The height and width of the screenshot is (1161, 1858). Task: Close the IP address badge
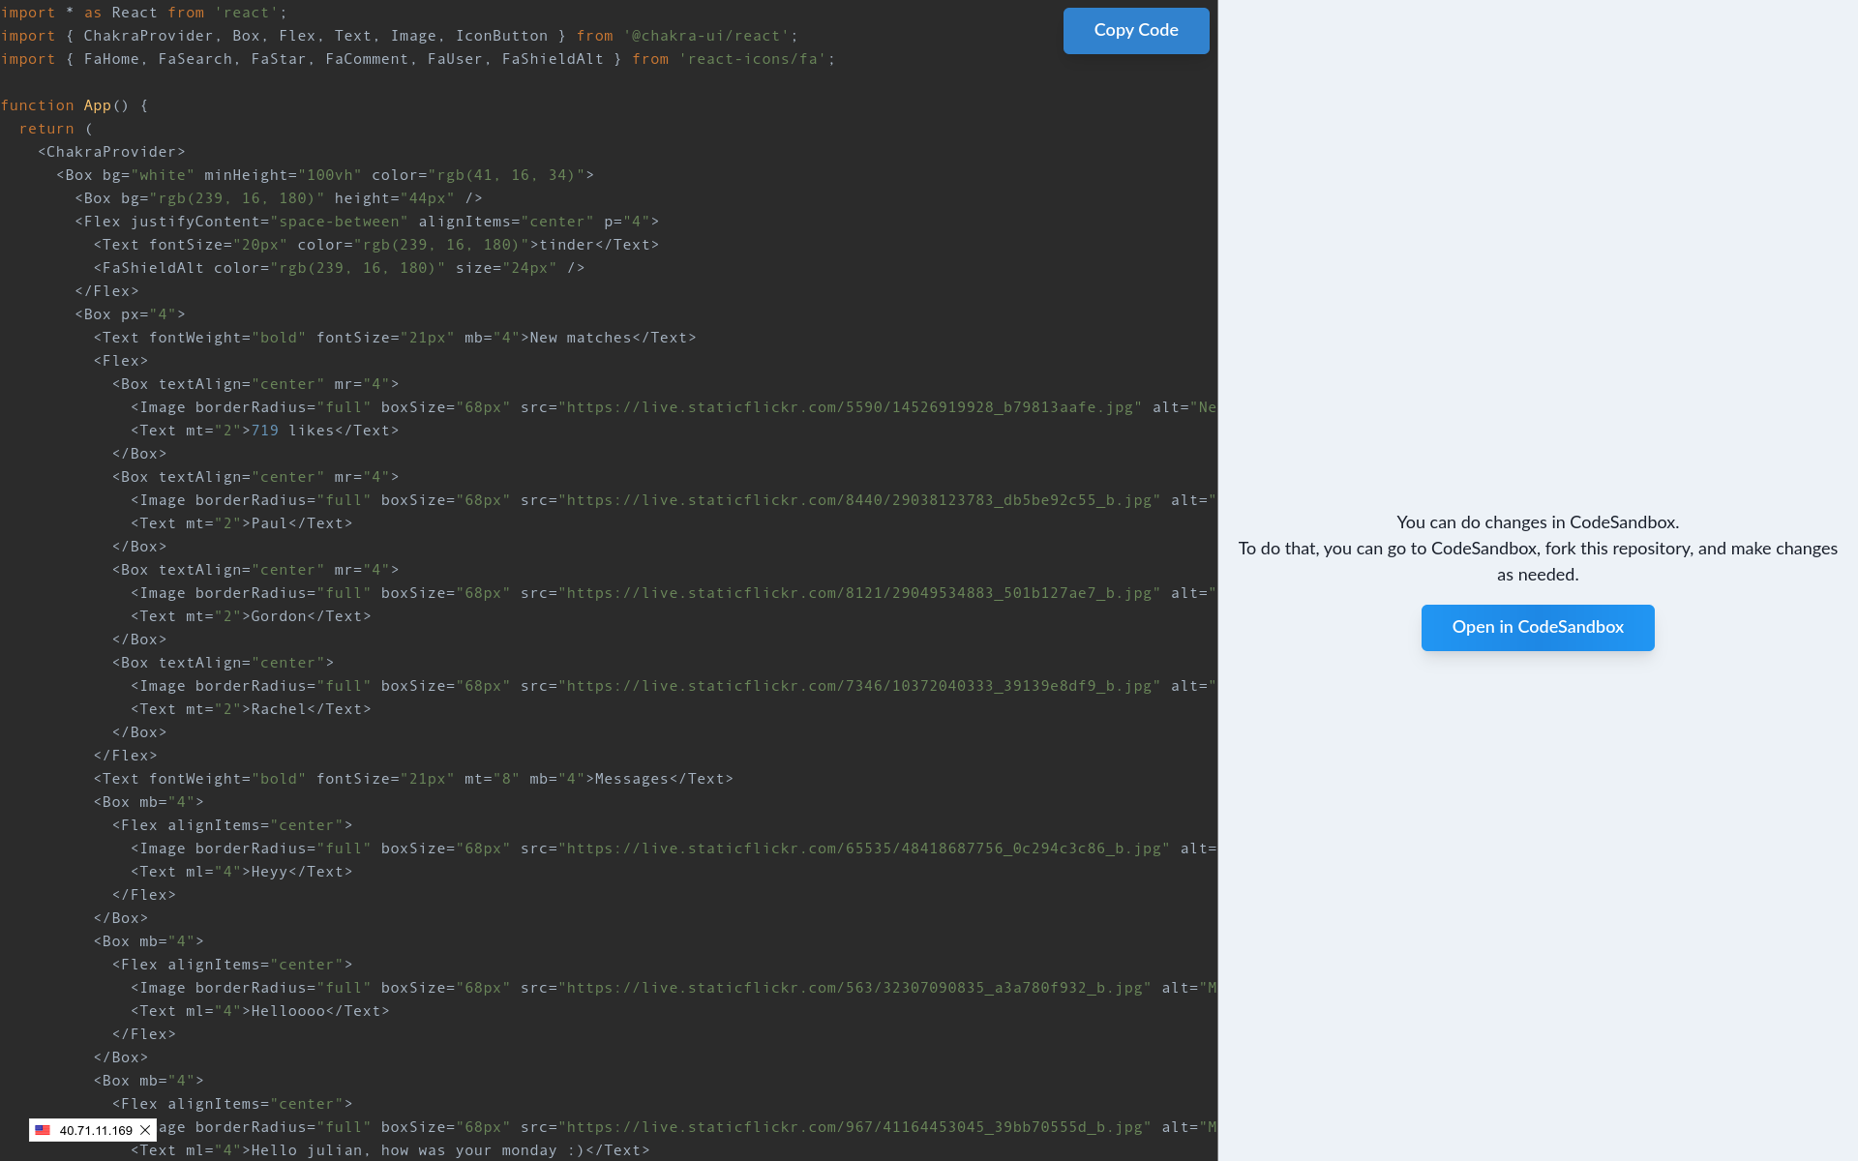pos(145,1130)
